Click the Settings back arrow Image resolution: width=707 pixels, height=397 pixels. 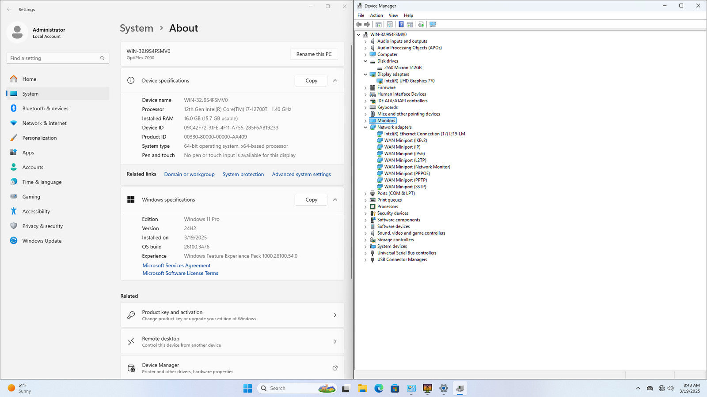9,9
